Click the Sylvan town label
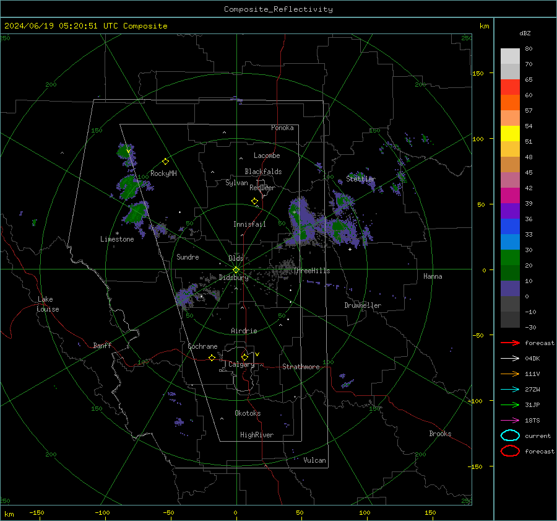 coord(236,183)
